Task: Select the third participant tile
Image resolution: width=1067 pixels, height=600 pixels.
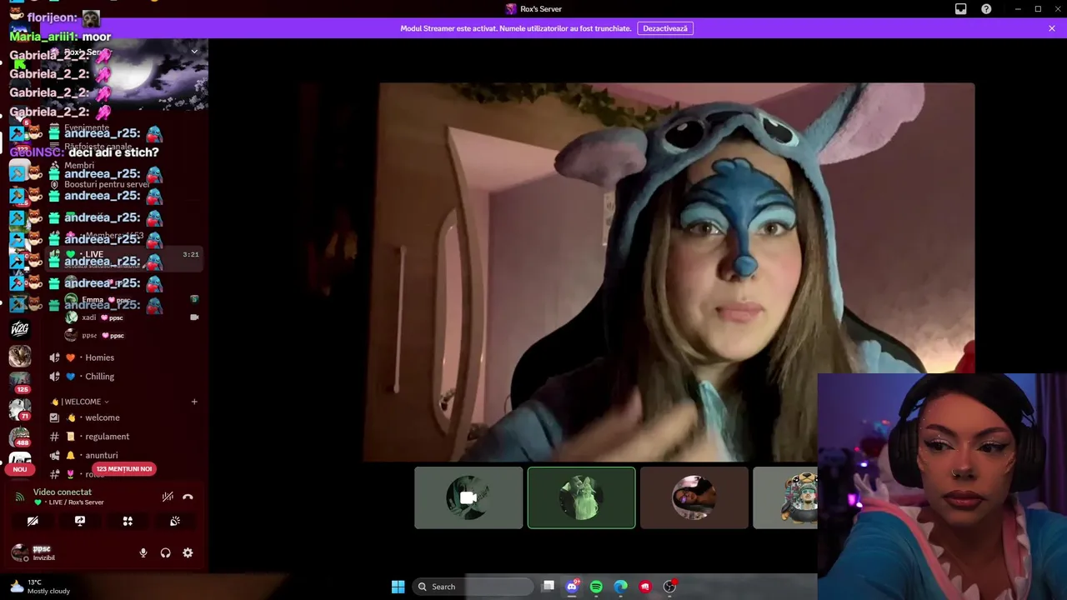Action: (x=694, y=497)
